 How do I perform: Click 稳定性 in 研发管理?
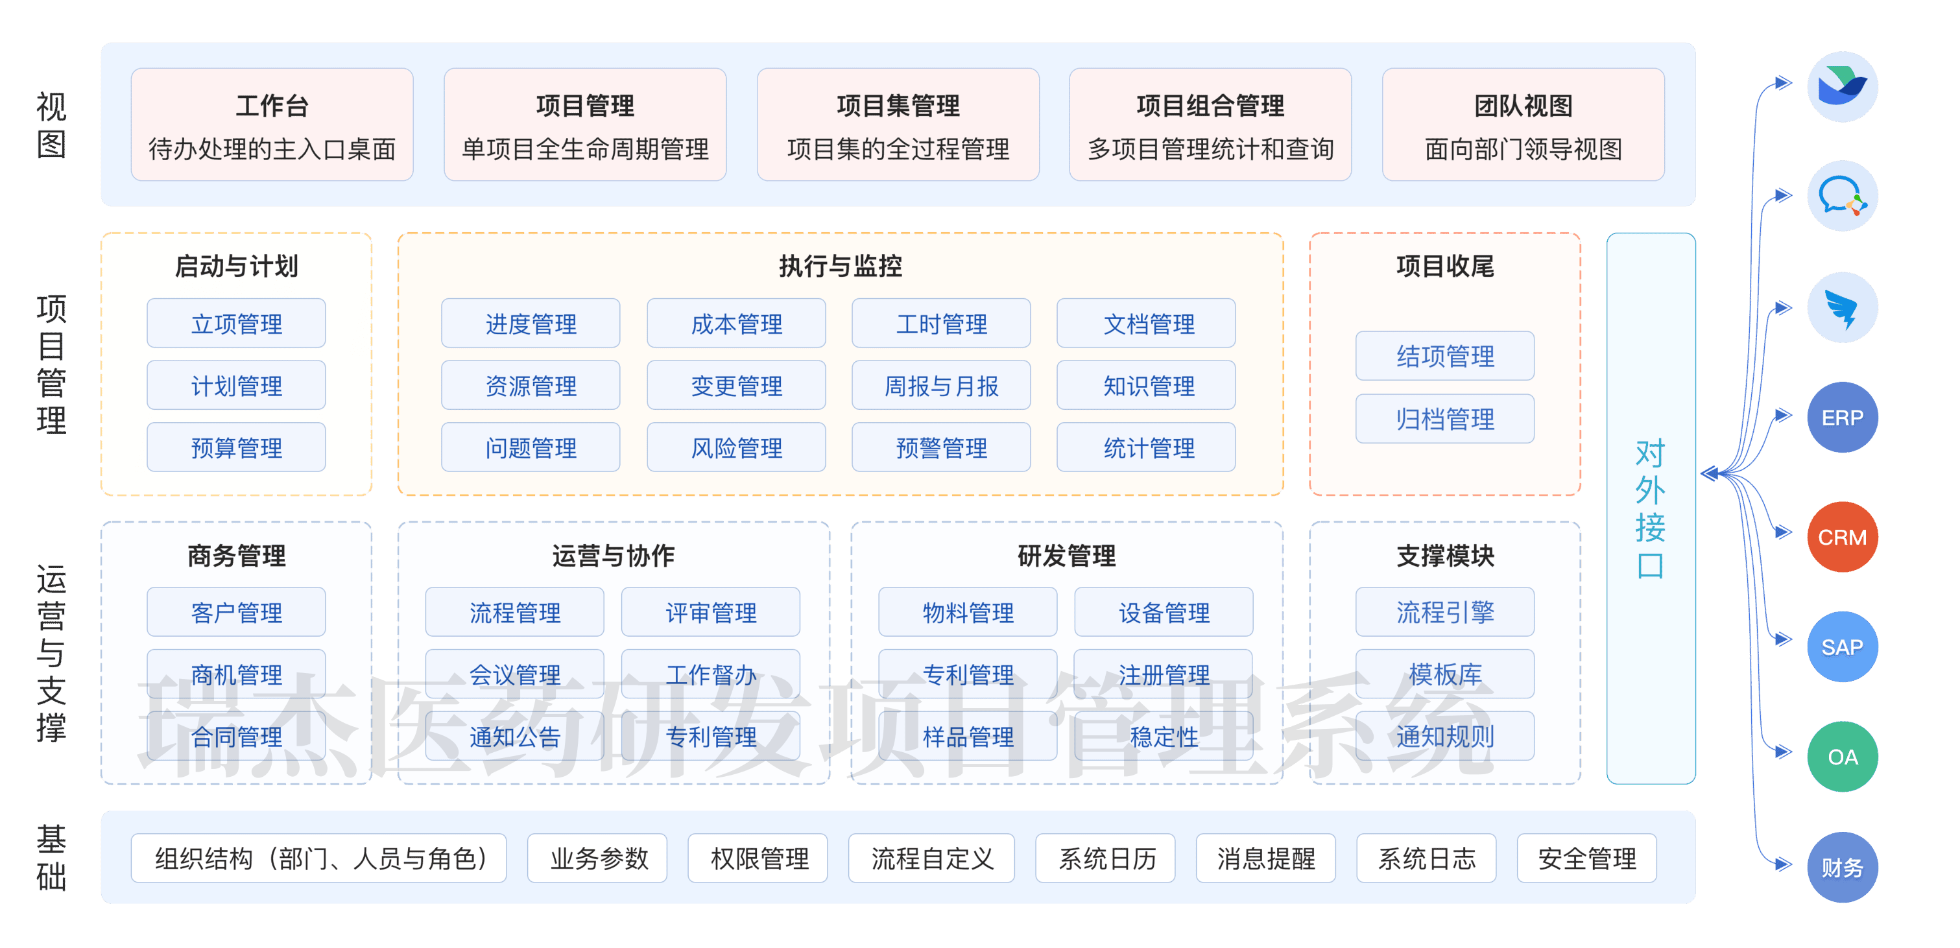pos(1164,736)
